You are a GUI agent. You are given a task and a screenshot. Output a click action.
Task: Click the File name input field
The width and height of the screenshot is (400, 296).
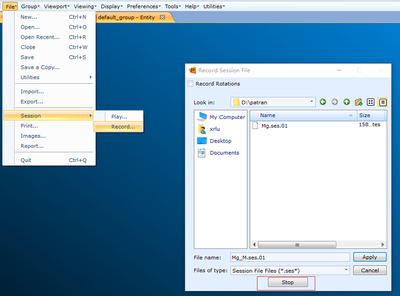(x=290, y=257)
